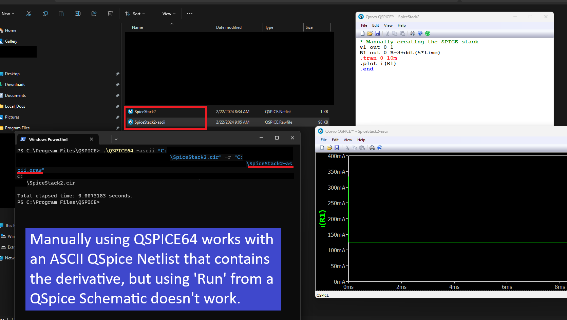
Task: Click Paste icon in File Explorer toolbar
Action: (61, 14)
